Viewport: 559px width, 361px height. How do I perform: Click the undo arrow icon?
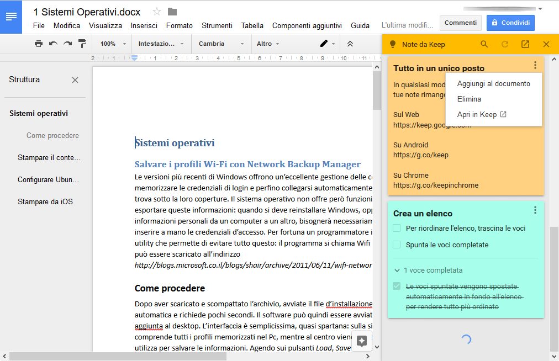[x=53, y=44]
